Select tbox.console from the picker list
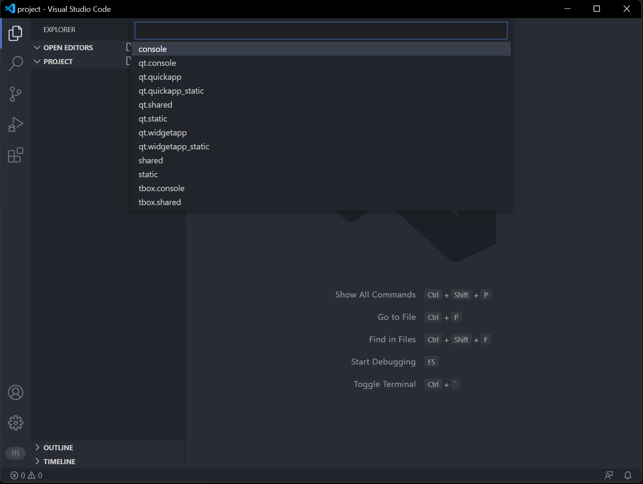The height and width of the screenshot is (484, 643). [161, 188]
